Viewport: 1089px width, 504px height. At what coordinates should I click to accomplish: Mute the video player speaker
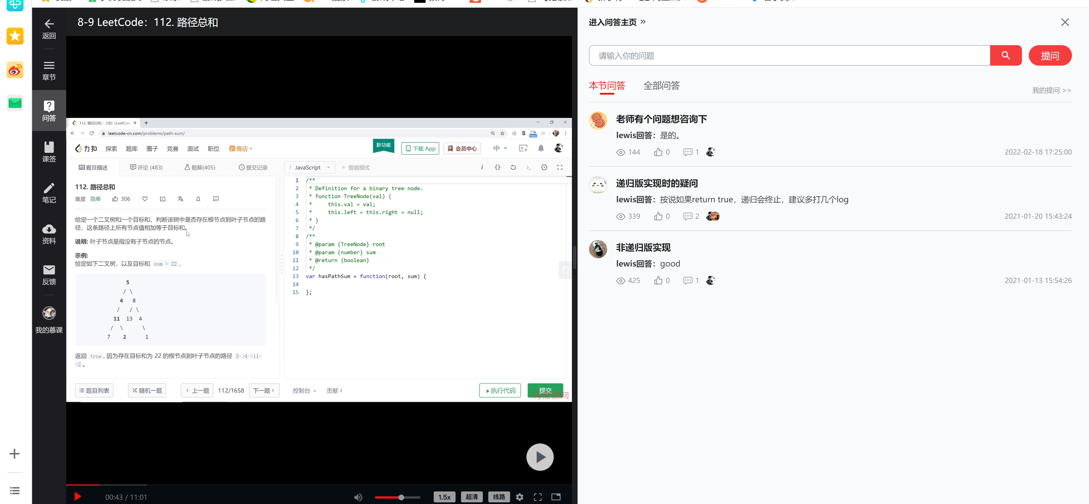[358, 497]
